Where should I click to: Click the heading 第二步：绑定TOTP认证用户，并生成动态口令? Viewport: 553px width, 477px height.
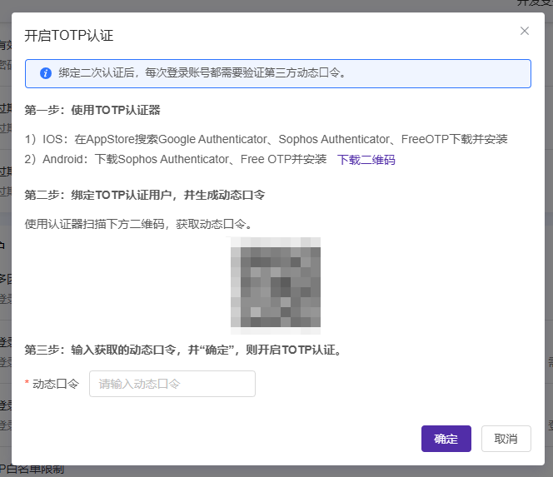coord(145,195)
